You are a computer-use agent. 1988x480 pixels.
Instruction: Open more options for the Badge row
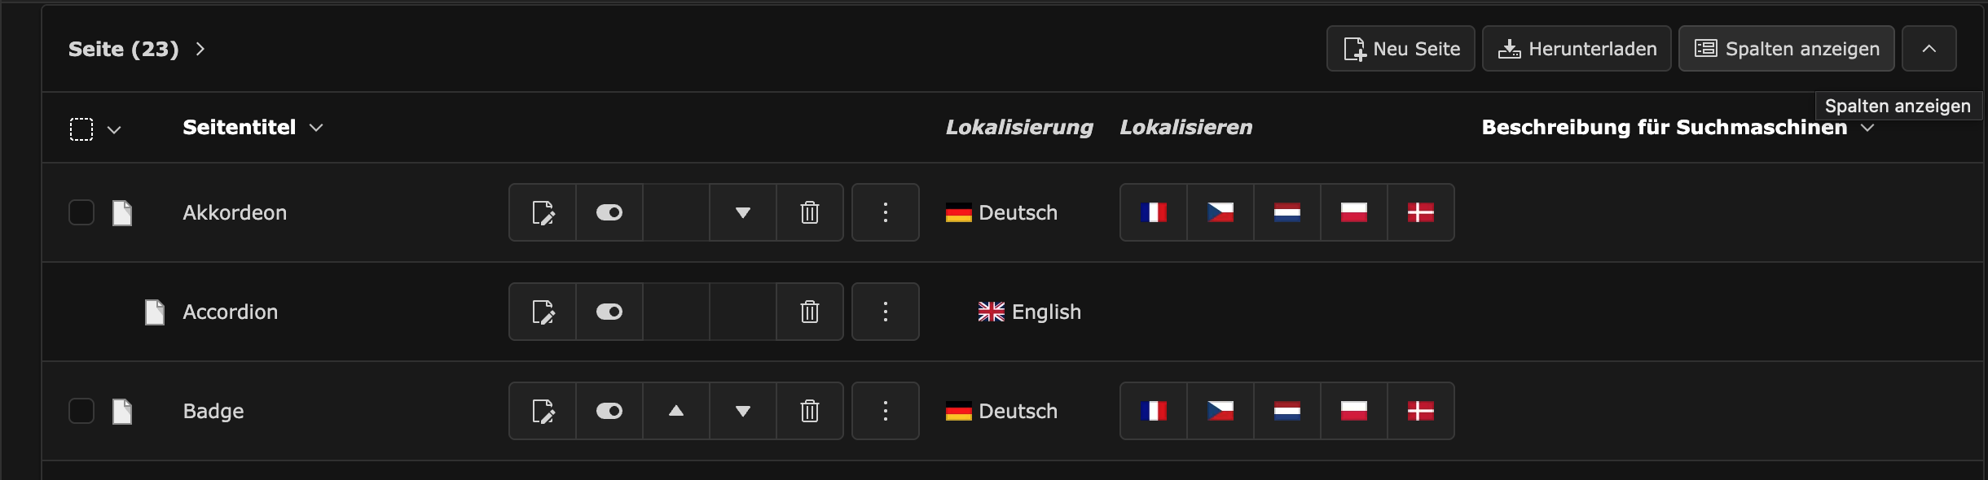tap(885, 411)
